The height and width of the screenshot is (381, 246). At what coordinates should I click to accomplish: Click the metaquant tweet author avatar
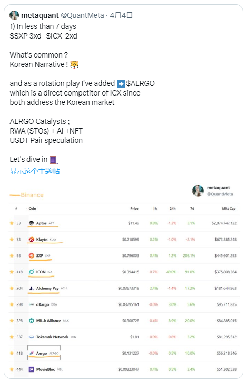[x=14, y=15]
